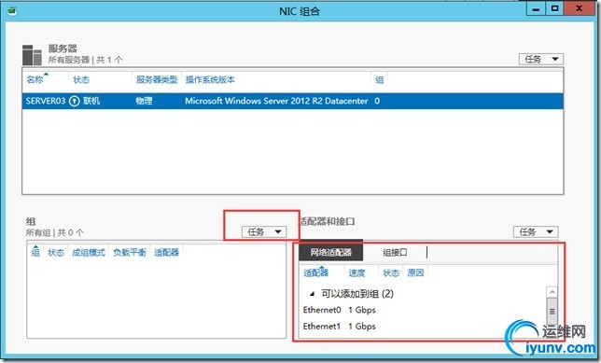The image size is (601, 363).
Task: Switch to the 网络适配器 tab
Action: coord(330,252)
